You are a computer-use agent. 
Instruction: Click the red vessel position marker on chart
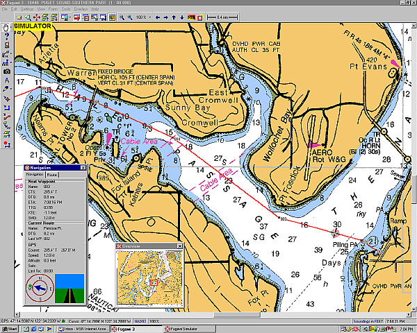(x=336, y=233)
